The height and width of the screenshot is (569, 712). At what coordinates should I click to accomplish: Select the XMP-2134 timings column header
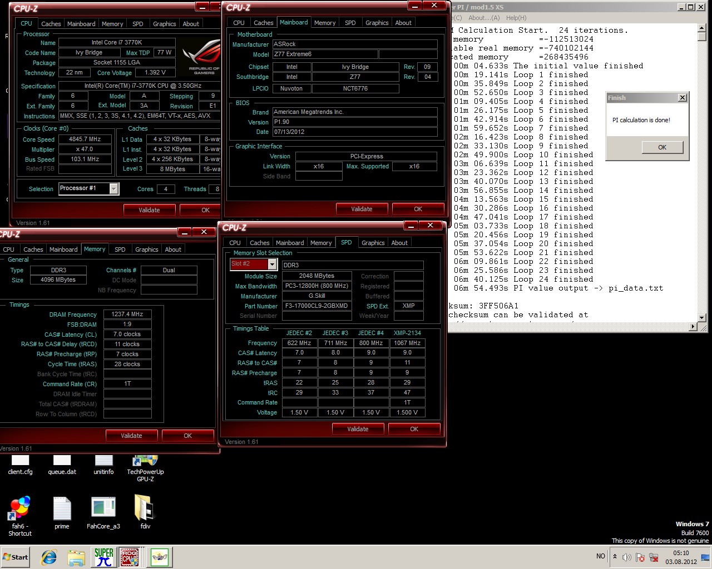[407, 333]
